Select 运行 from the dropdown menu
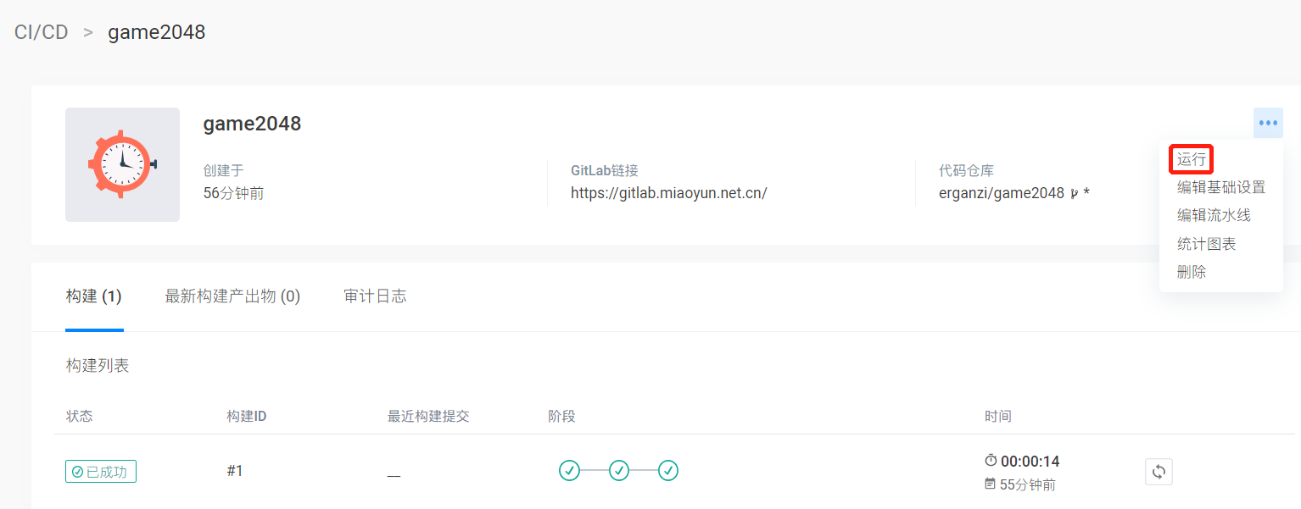1301x509 pixels. 1192,159
